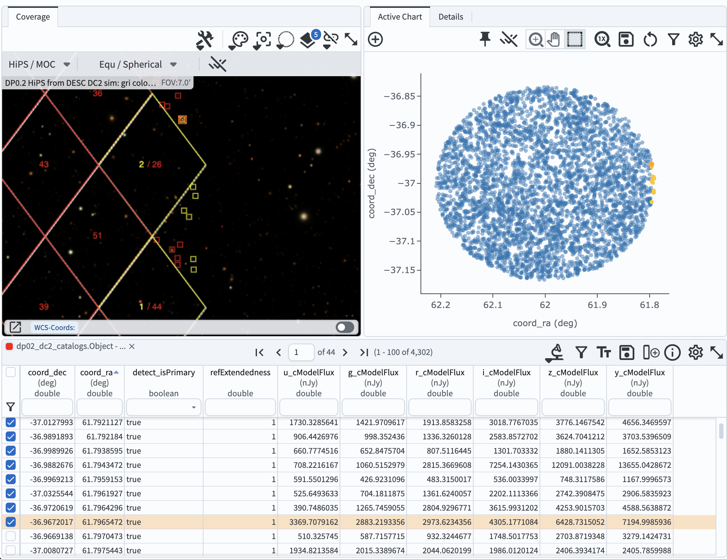This screenshot has height=559, width=727.
Task: Switch to the Details tab
Action: click(x=450, y=17)
